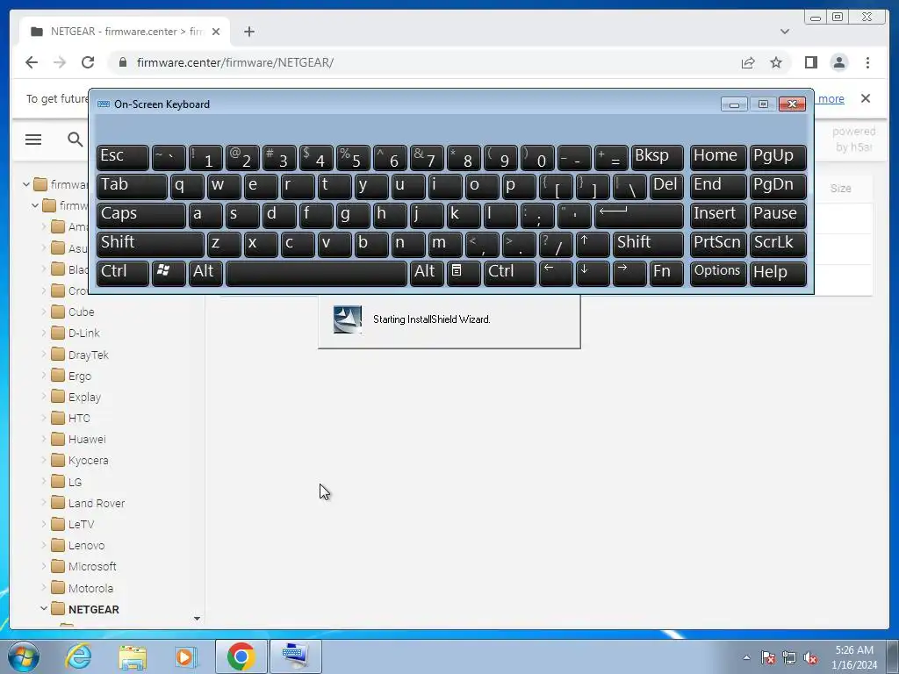899x674 pixels.
Task: Tap the up arrow key on keyboard
Action: [x=593, y=244]
